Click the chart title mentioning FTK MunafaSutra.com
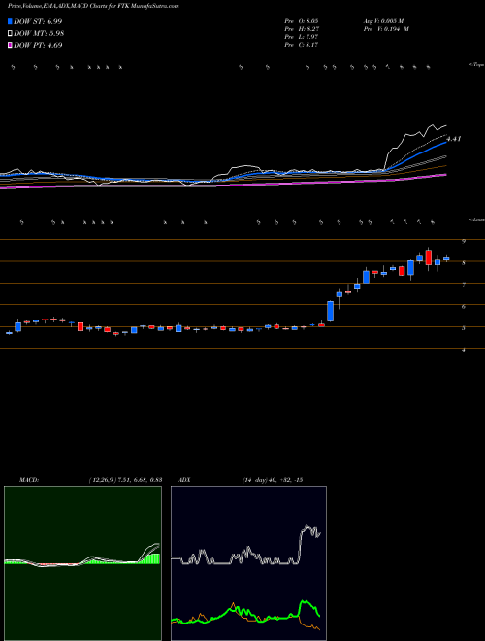 [93, 6]
